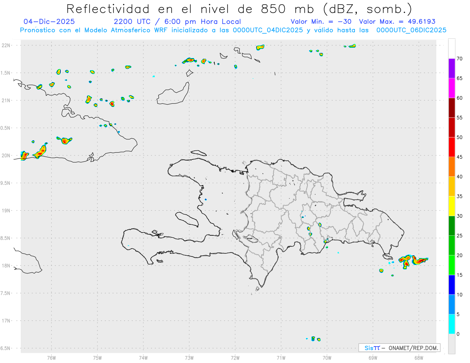
Task: Pick the yellow 30–35 dBZ legend swatch
Action: click(x=452, y=206)
